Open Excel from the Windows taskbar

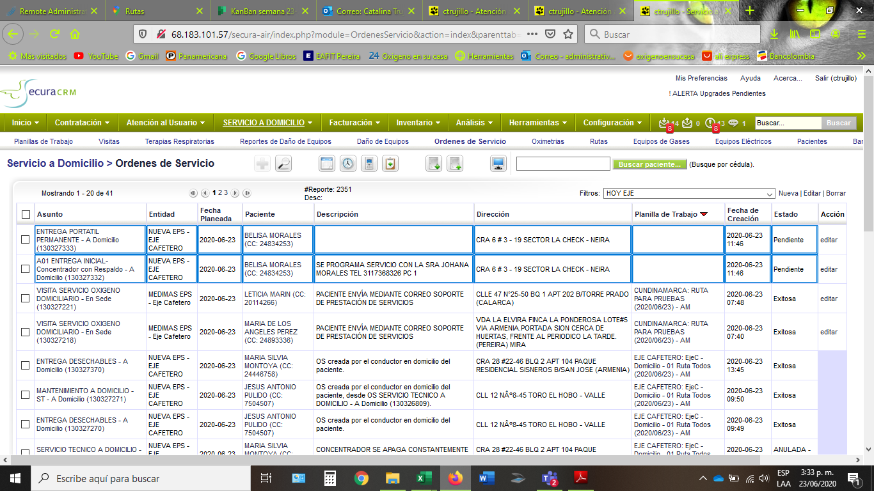(x=423, y=478)
